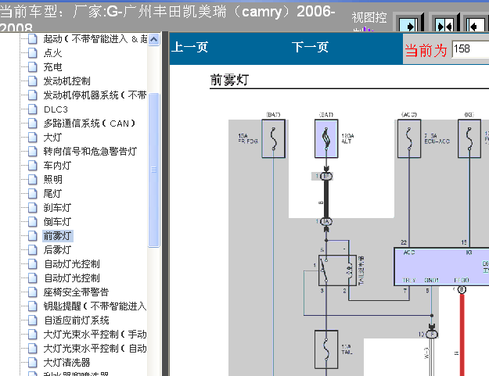Click the 10A TAIL fuse symbol
Viewport: 489px width, 376px height.
(x=326, y=349)
